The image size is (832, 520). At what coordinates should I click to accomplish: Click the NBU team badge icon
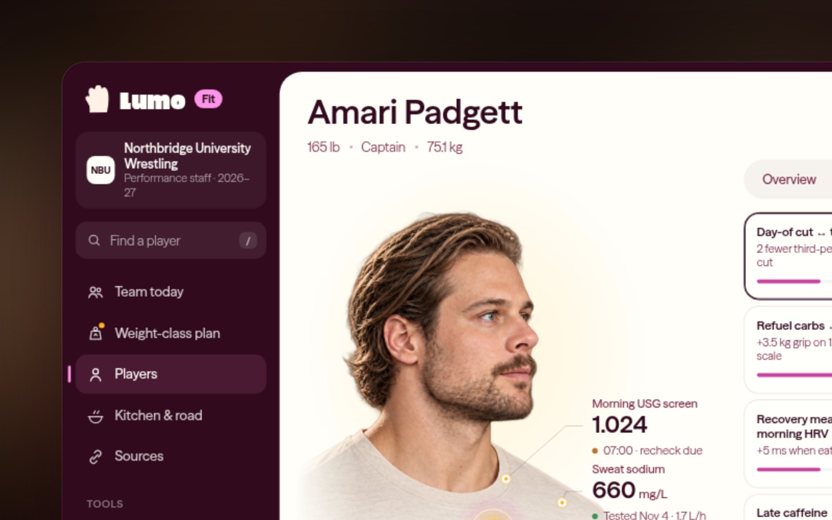pos(100,170)
